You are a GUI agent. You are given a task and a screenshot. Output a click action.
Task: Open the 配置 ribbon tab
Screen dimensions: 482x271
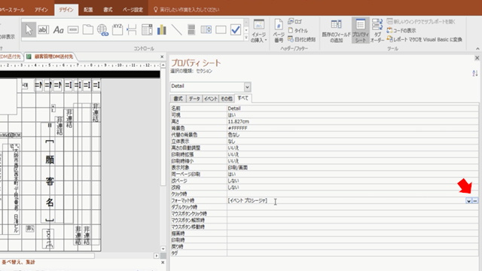click(88, 10)
